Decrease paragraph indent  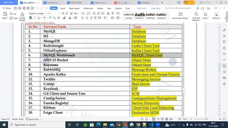click(x=94, y=14)
